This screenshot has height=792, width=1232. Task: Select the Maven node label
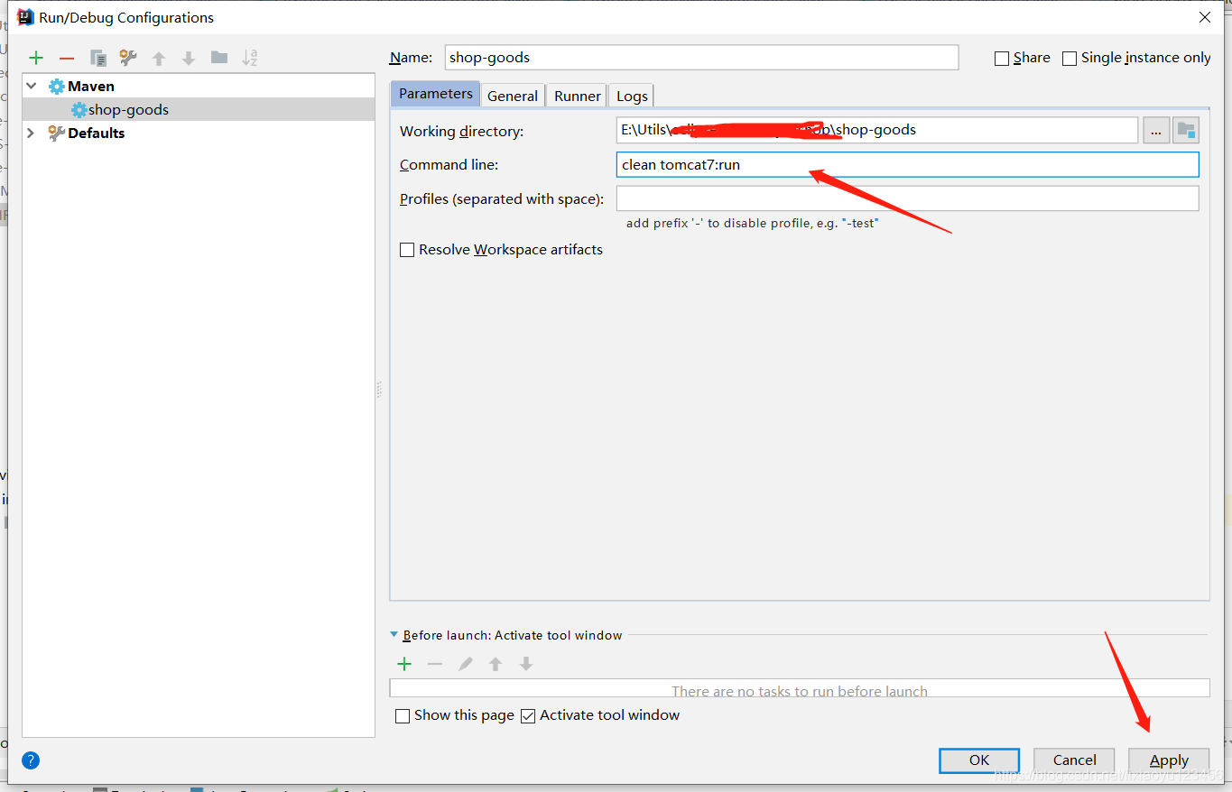91,87
